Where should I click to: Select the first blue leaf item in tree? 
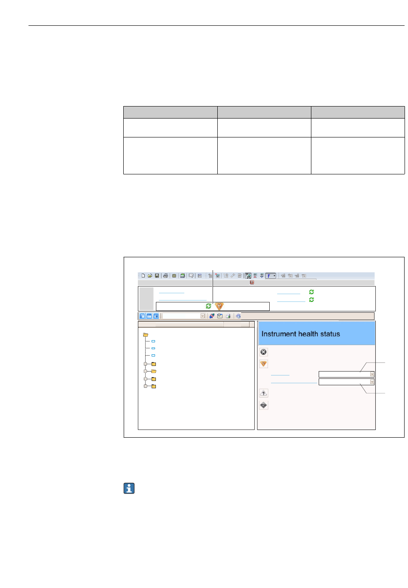click(153, 341)
